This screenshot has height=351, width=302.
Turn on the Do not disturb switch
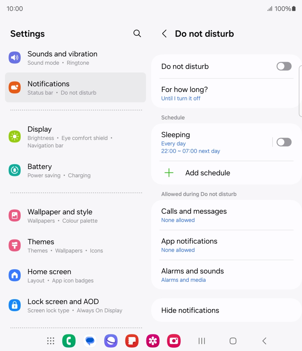pos(284,66)
